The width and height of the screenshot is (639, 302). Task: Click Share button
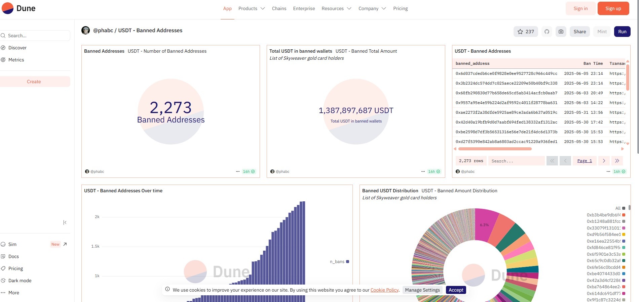[x=579, y=32]
